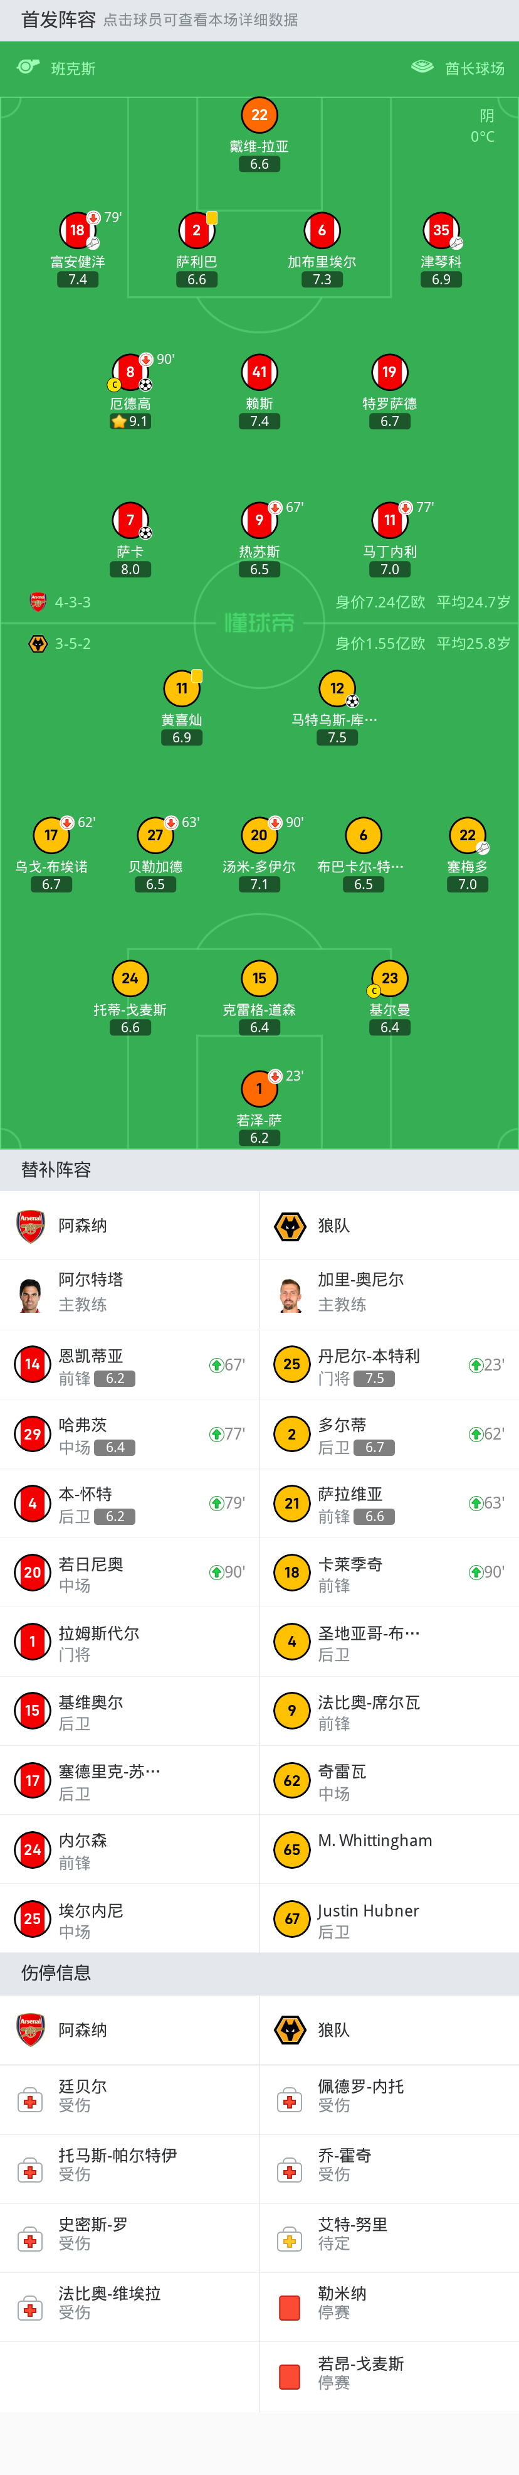Tap Arsenal crest in substitutes header
Image resolution: width=519 pixels, height=2475 pixels.
coord(31,1226)
